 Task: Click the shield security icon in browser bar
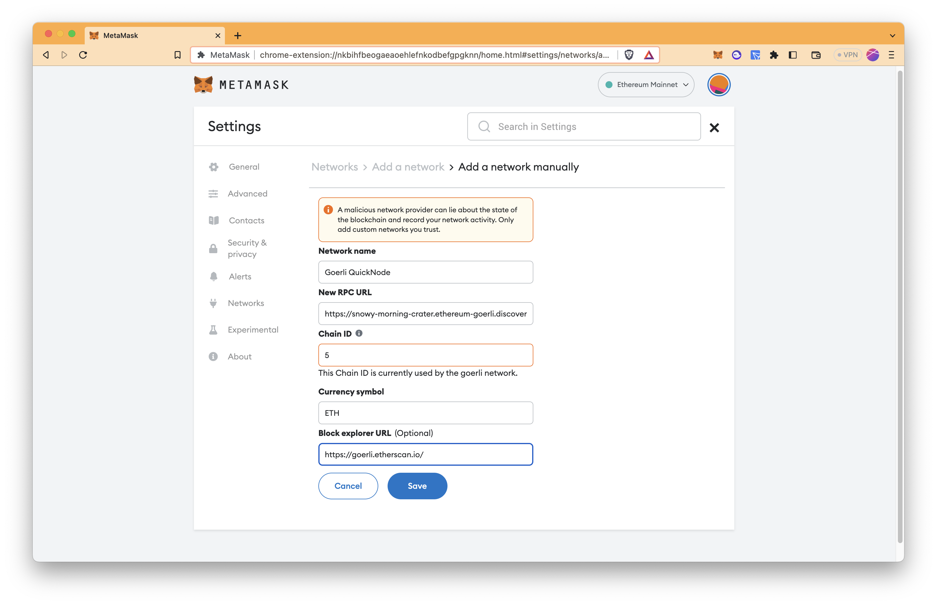tap(628, 55)
